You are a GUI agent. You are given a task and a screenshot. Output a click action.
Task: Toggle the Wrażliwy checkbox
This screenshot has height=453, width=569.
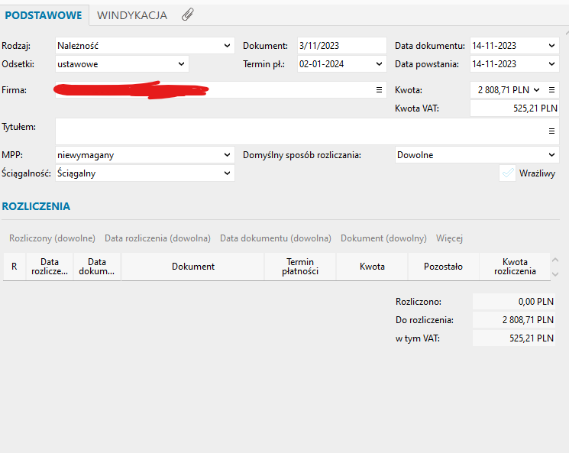507,173
